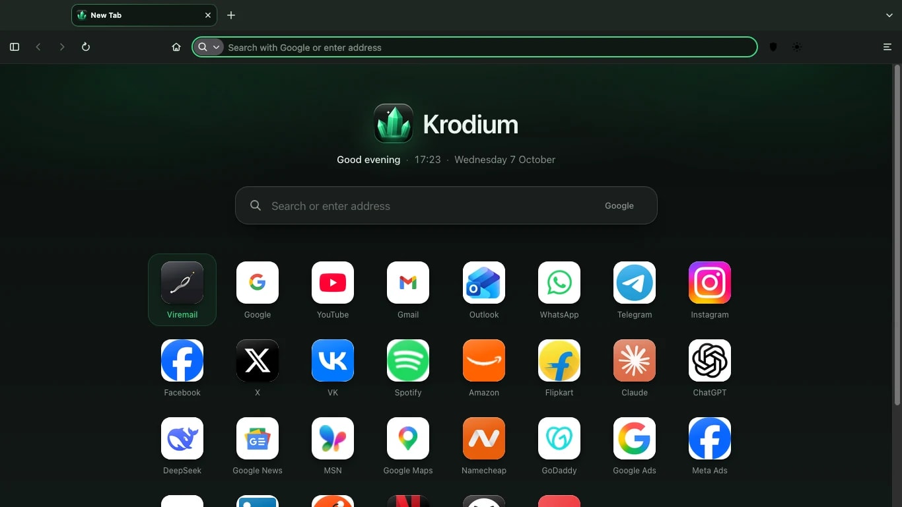Click the Krodium crystal logo
The width and height of the screenshot is (902, 507).
(394, 123)
